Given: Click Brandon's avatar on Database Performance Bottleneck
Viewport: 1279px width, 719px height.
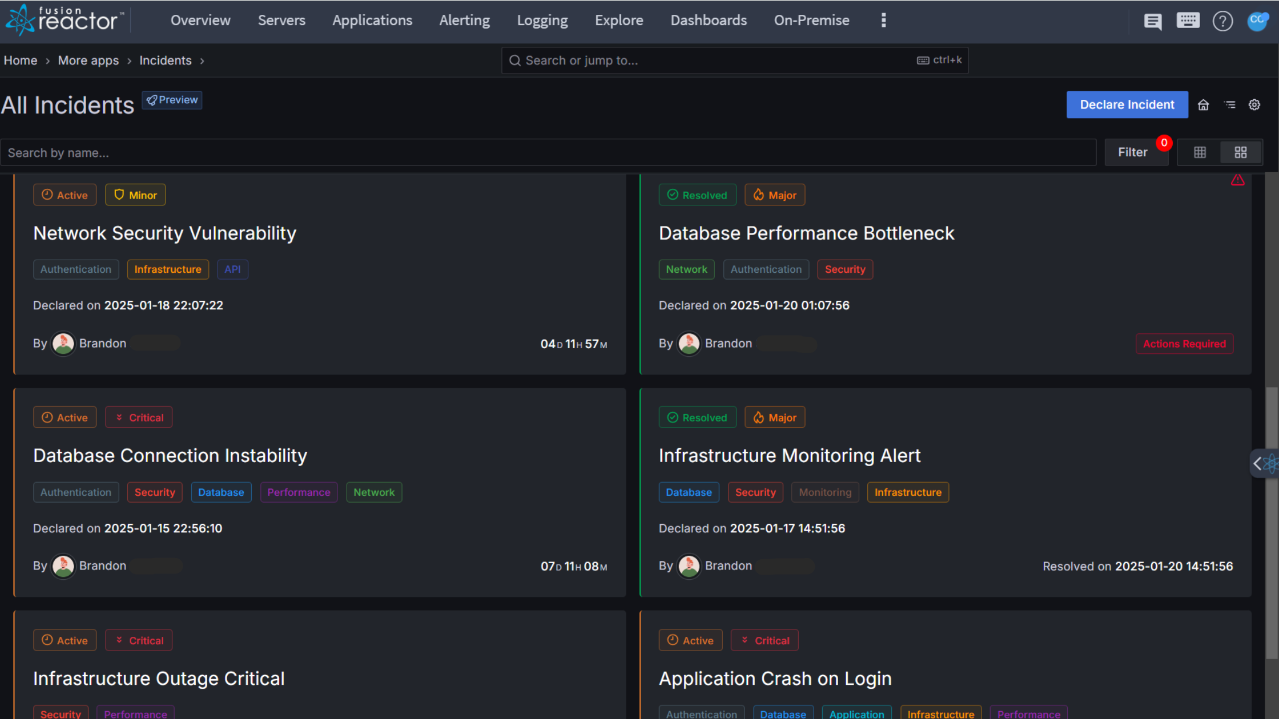Looking at the screenshot, I should (689, 344).
